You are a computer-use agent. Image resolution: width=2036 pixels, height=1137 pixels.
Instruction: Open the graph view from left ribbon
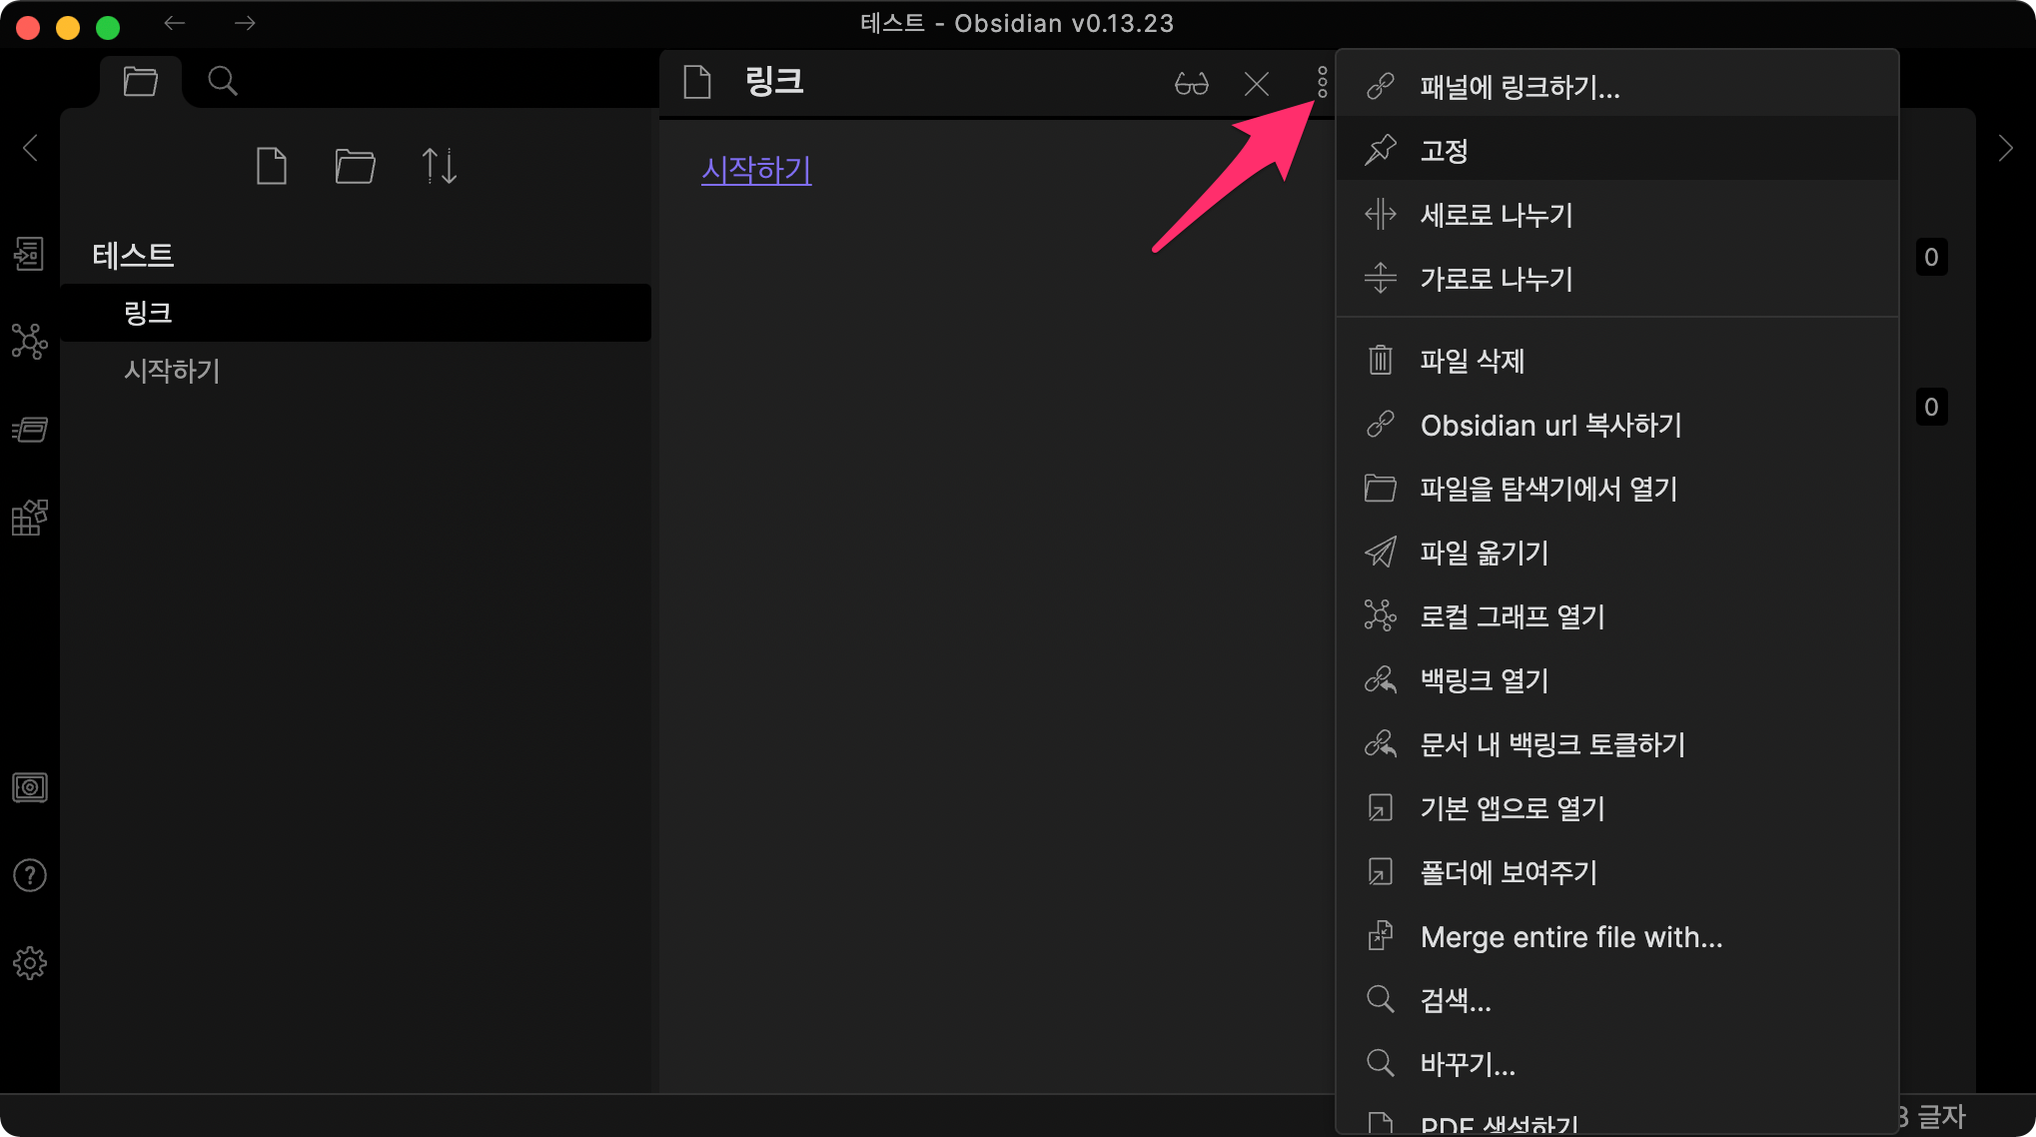pyautogui.click(x=29, y=342)
